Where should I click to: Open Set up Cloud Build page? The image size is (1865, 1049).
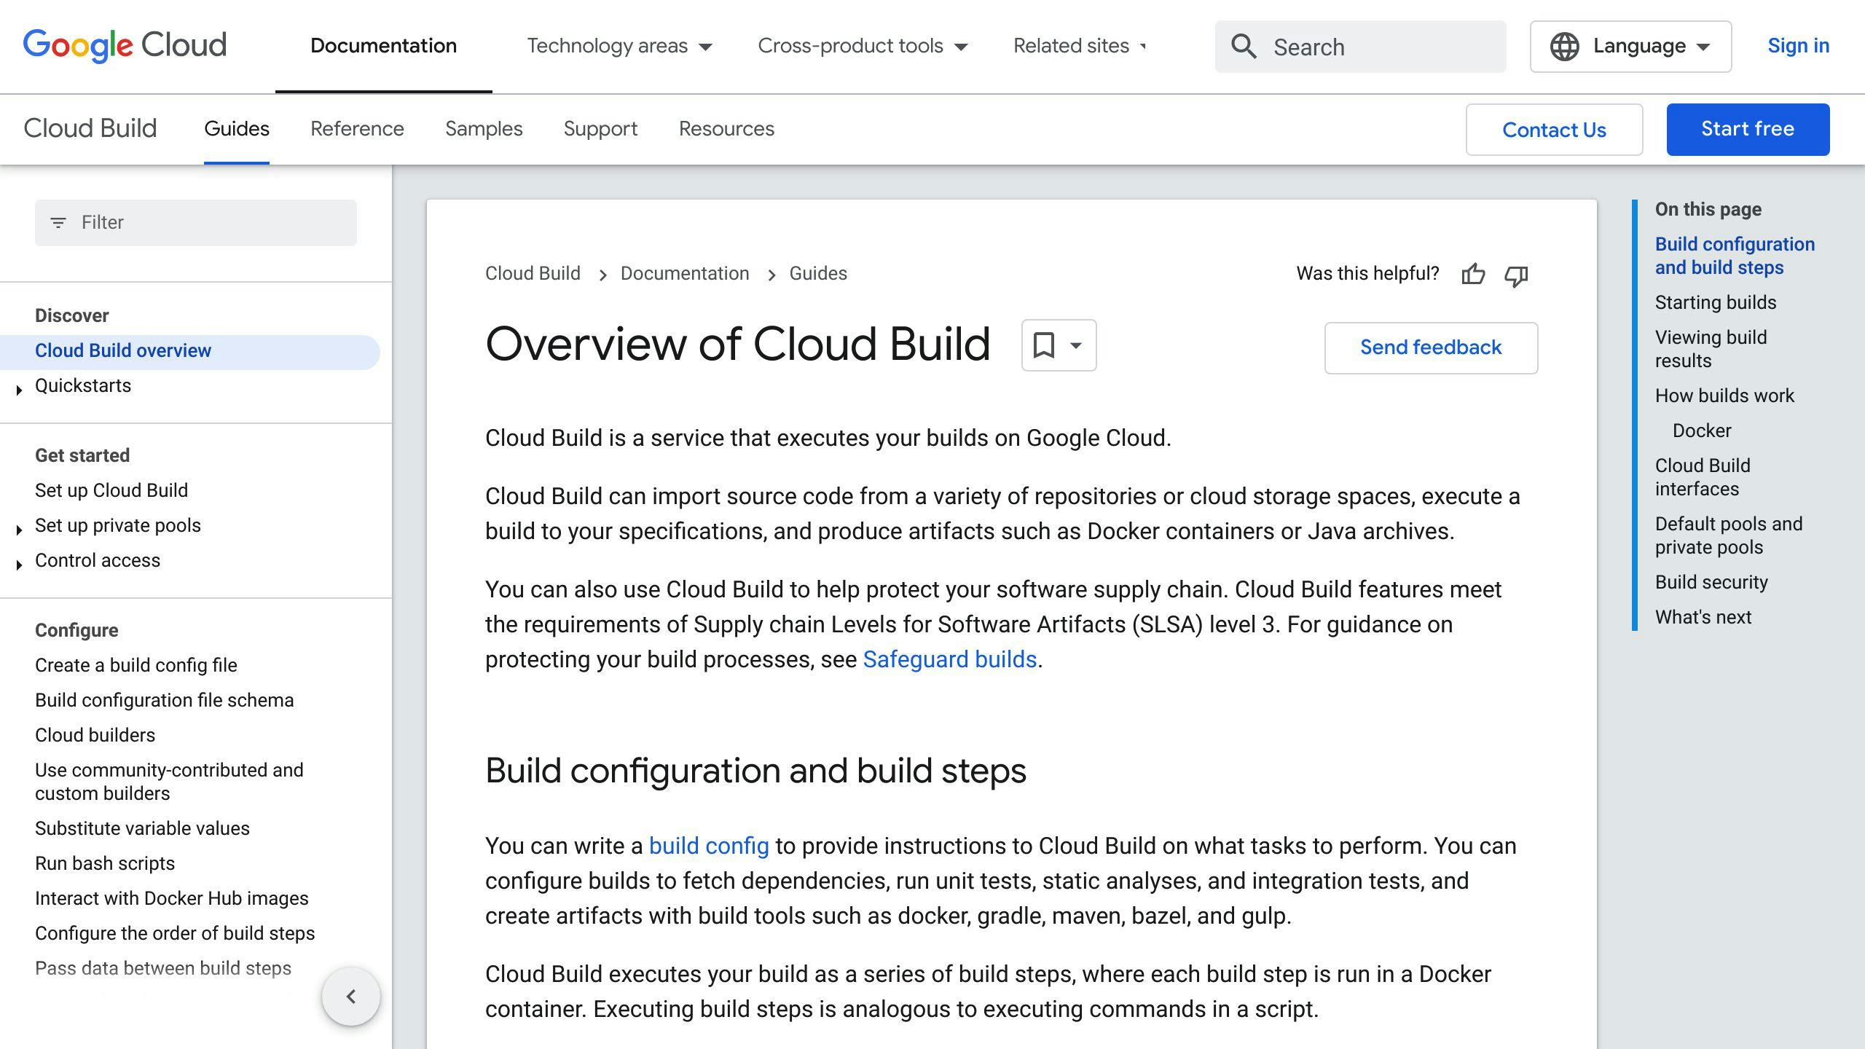point(111,490)
